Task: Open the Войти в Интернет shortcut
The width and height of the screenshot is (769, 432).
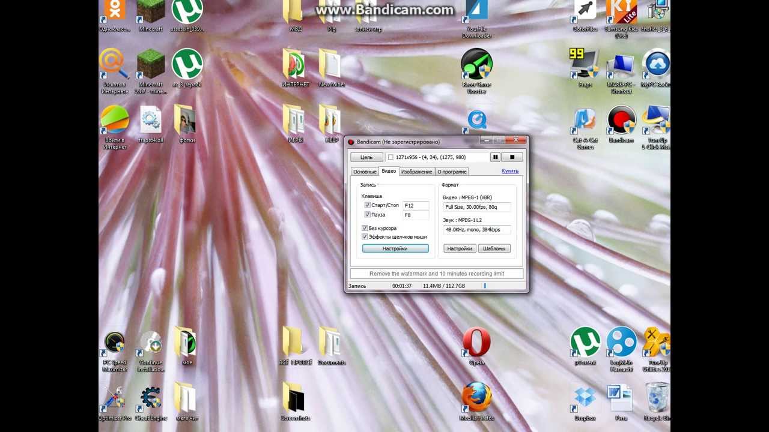Action: 114,127
